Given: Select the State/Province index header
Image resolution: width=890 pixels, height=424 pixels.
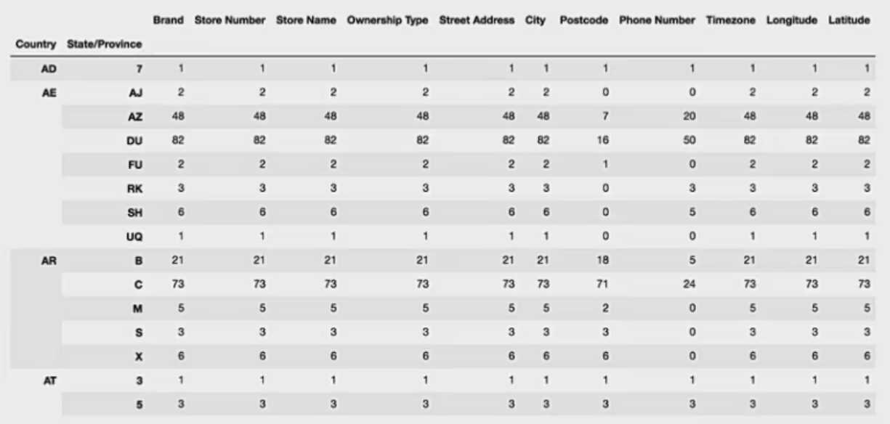Looking at the screenshot, I should click(x=104, y=45).
